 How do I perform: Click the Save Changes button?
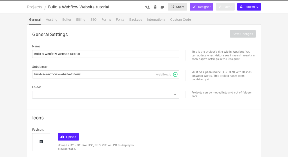[243, 34]
